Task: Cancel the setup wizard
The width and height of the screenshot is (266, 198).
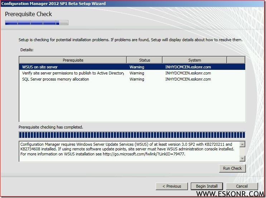Action: (242, 186)
